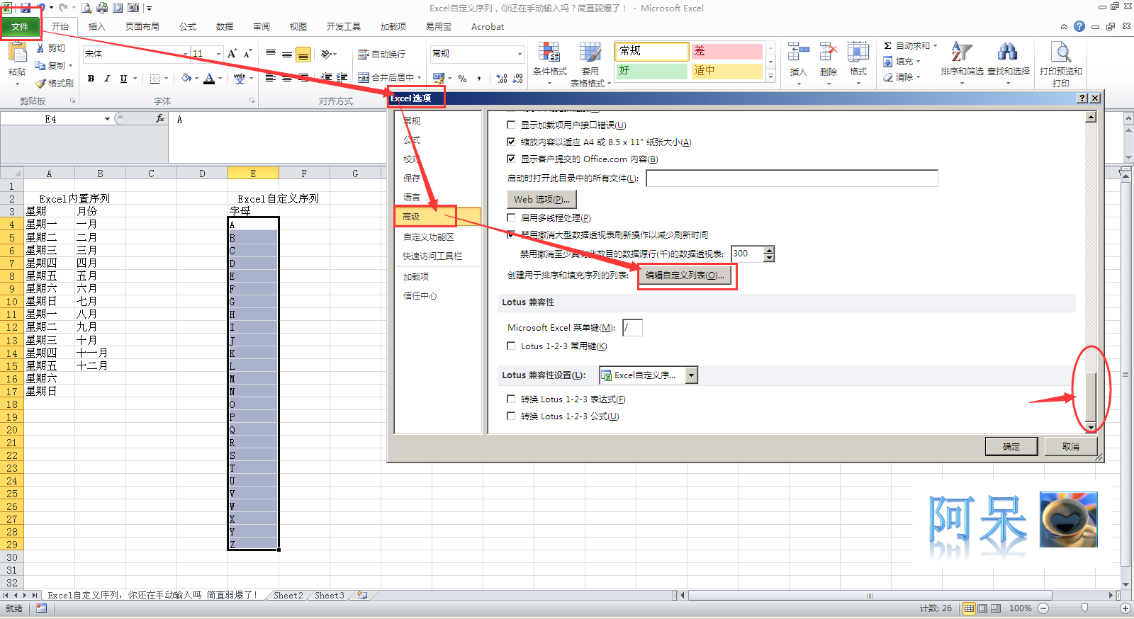Click the Web 选项 button
The image size is (1134, 619).
click(541, 199)
